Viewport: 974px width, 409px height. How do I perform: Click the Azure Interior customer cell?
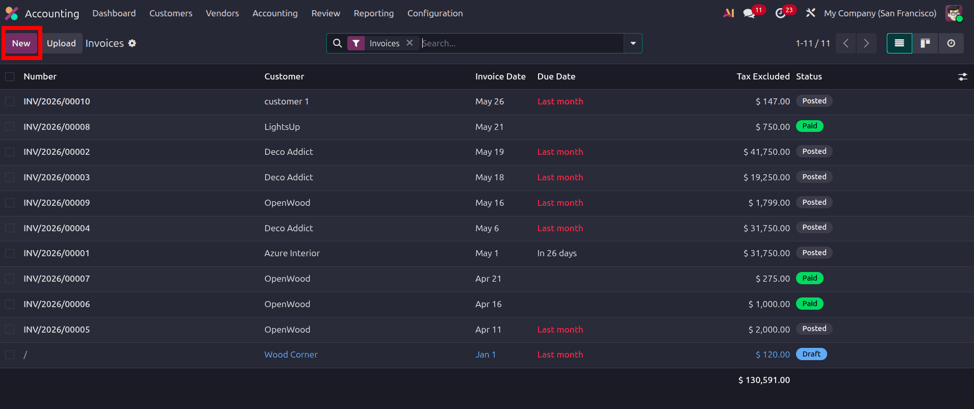pyautogui.click(x=292, y=253)
